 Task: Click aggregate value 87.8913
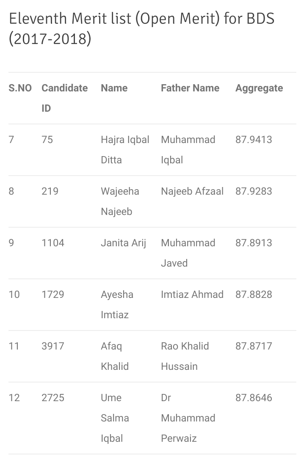(x=254, y=243)
